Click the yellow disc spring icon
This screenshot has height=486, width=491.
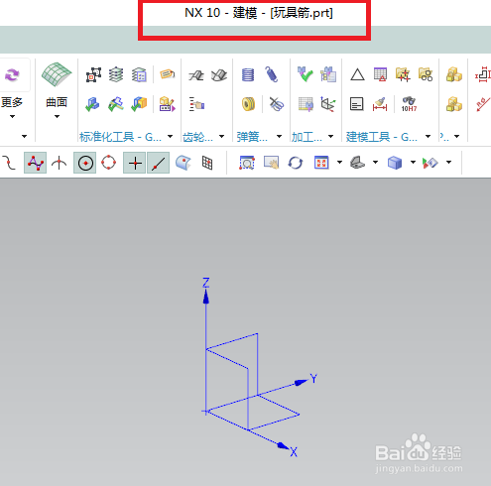point(249,104)
